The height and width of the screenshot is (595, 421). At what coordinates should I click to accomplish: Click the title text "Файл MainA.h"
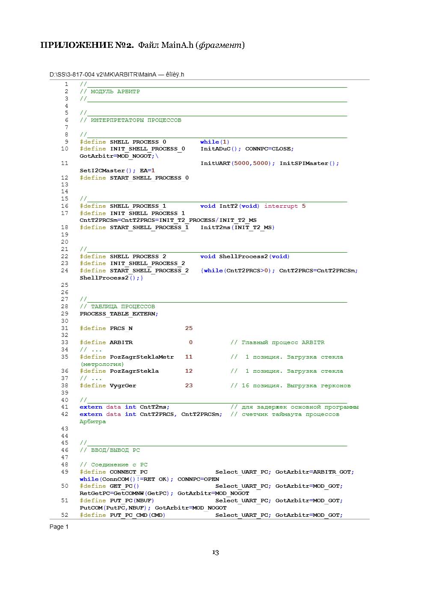tap(166, 45)
